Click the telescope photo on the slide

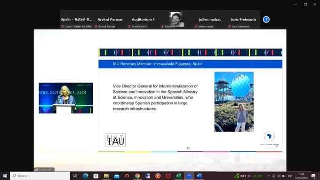pos(234,102)
